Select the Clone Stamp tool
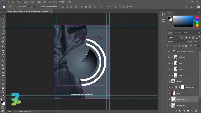201x113 pixels. point(3,50)
